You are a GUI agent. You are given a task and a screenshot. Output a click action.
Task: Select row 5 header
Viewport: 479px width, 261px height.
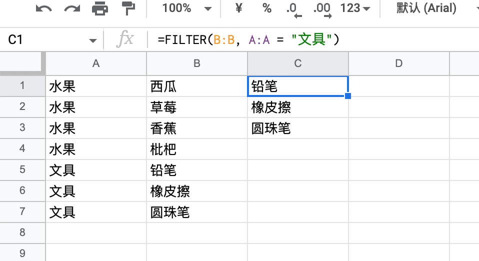(22, 169)
